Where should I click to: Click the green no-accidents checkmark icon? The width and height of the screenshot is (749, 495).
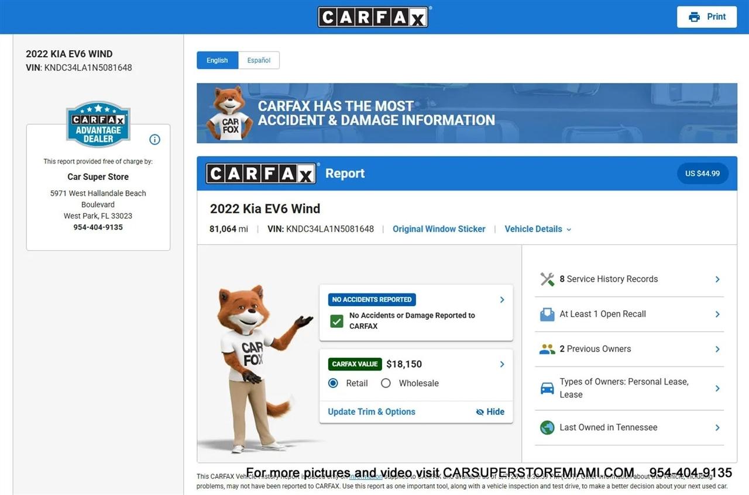click(x=336, y=321)
